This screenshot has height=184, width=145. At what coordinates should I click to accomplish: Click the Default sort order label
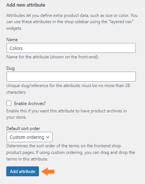(23, 129)
